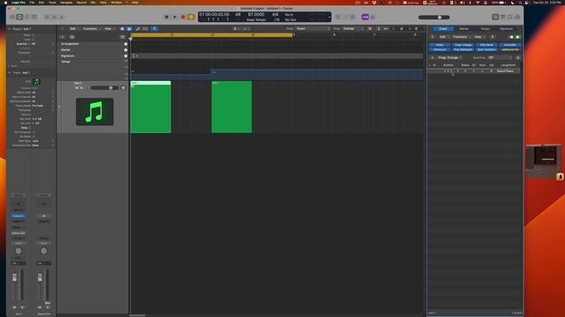Add a Signature with its plus button
This screenshot has width=565, height=317.
[x=125, y=55]
